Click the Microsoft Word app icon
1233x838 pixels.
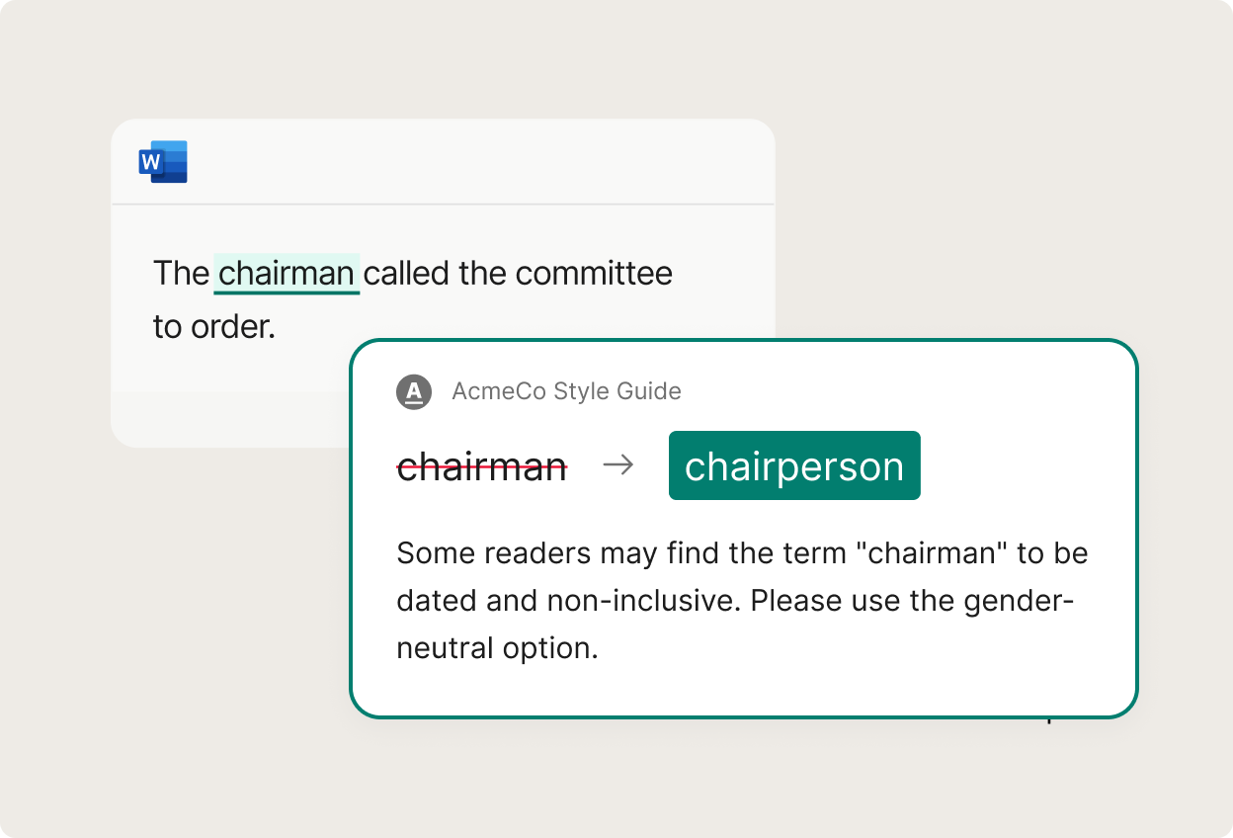click(163, 162)
